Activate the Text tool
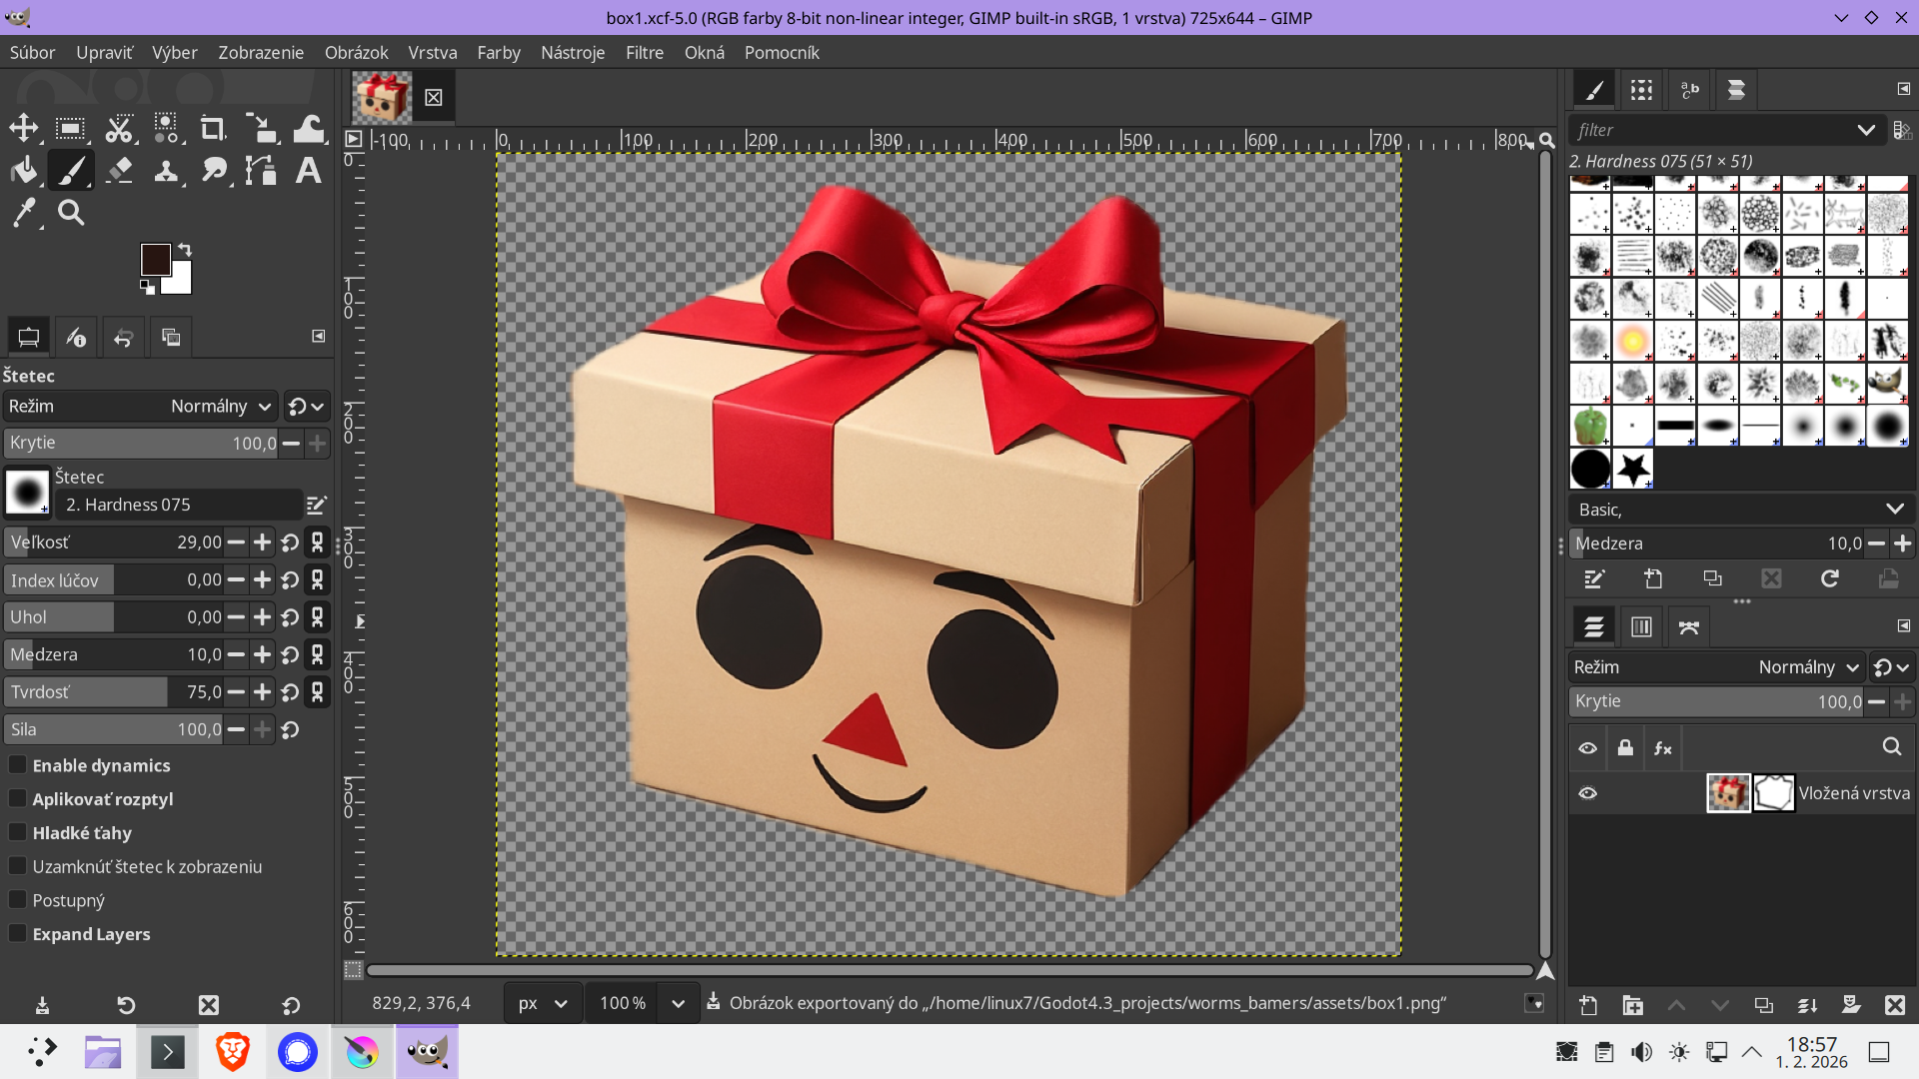This screenshot has width=1919, height=1079. pos(307,170)
